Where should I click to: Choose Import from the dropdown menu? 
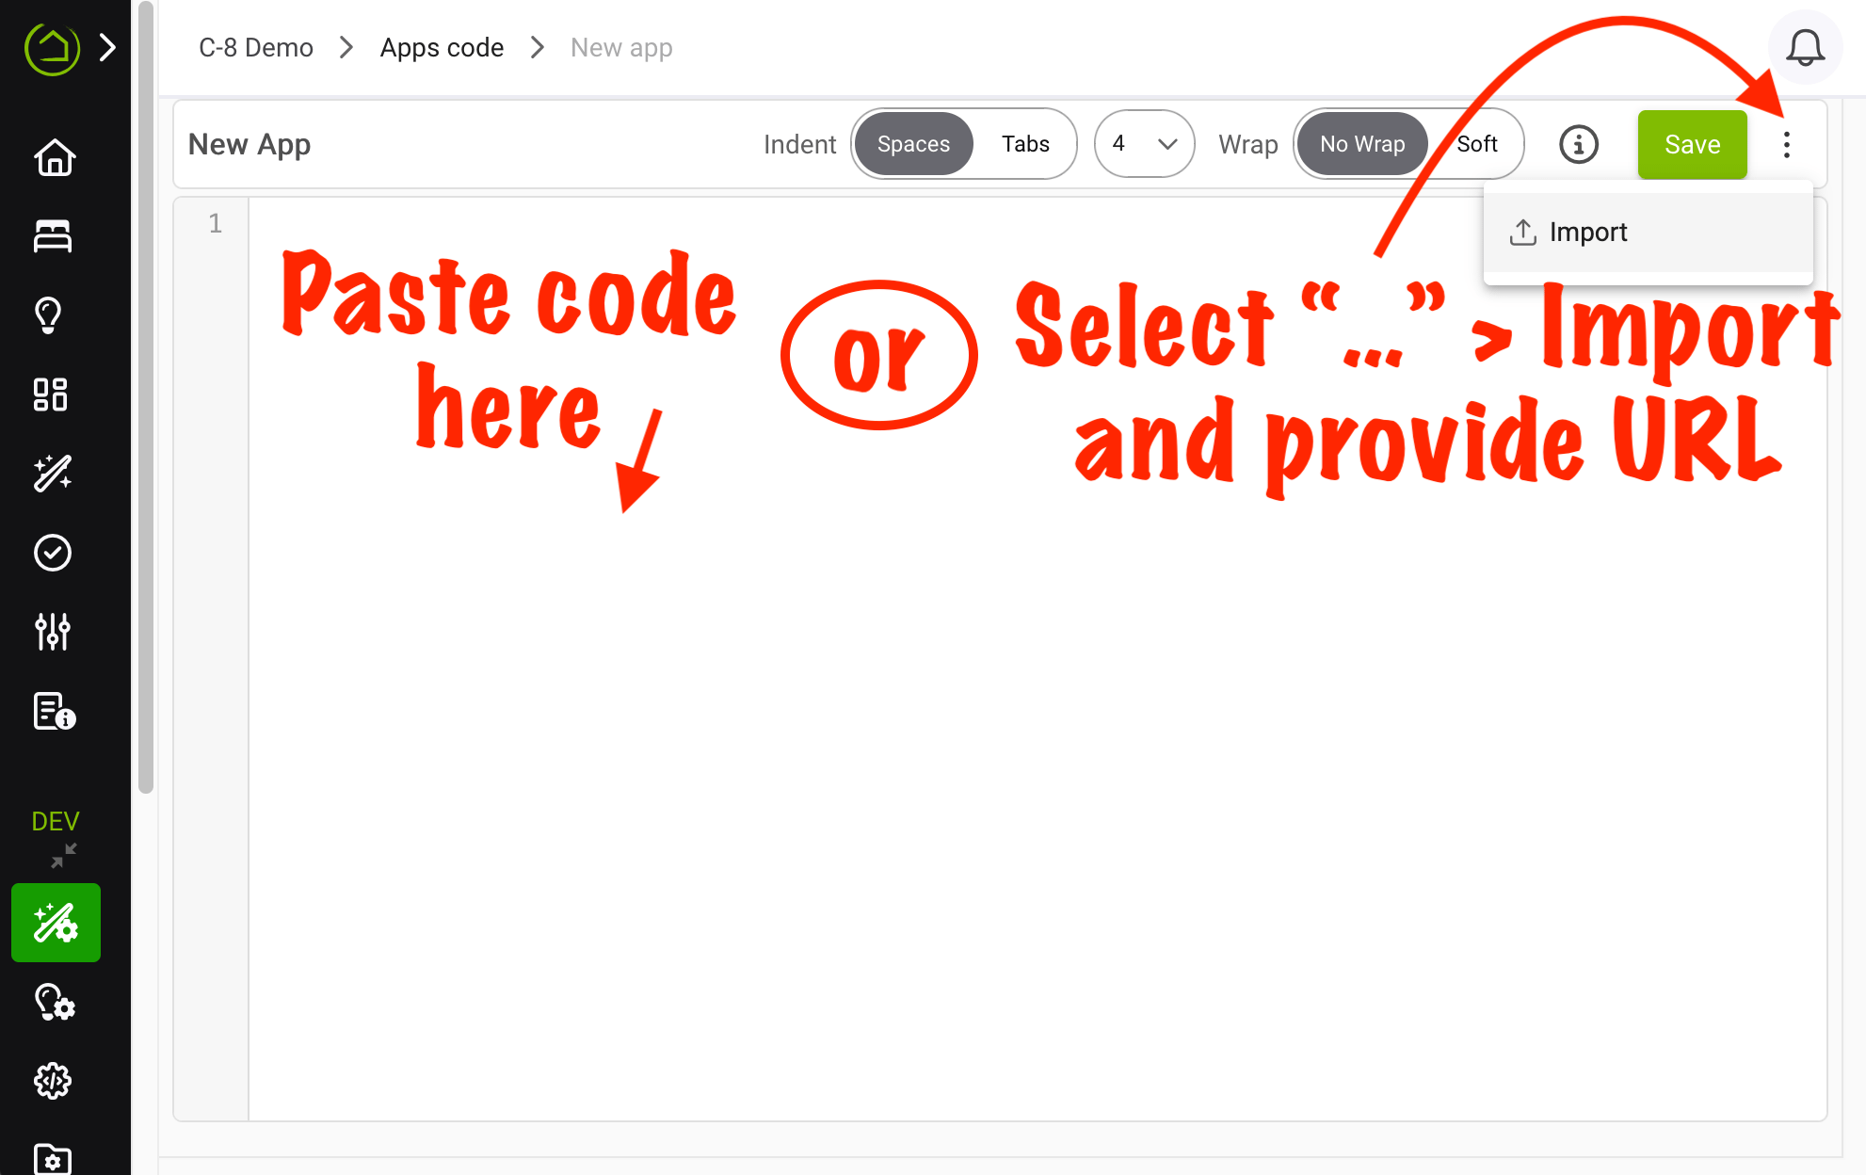tap(1648, 233)
